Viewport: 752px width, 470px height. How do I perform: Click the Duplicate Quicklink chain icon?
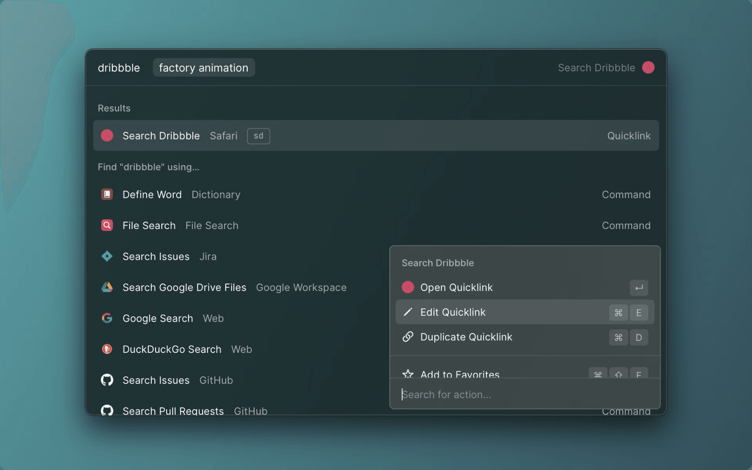click(x=409, y=337)
